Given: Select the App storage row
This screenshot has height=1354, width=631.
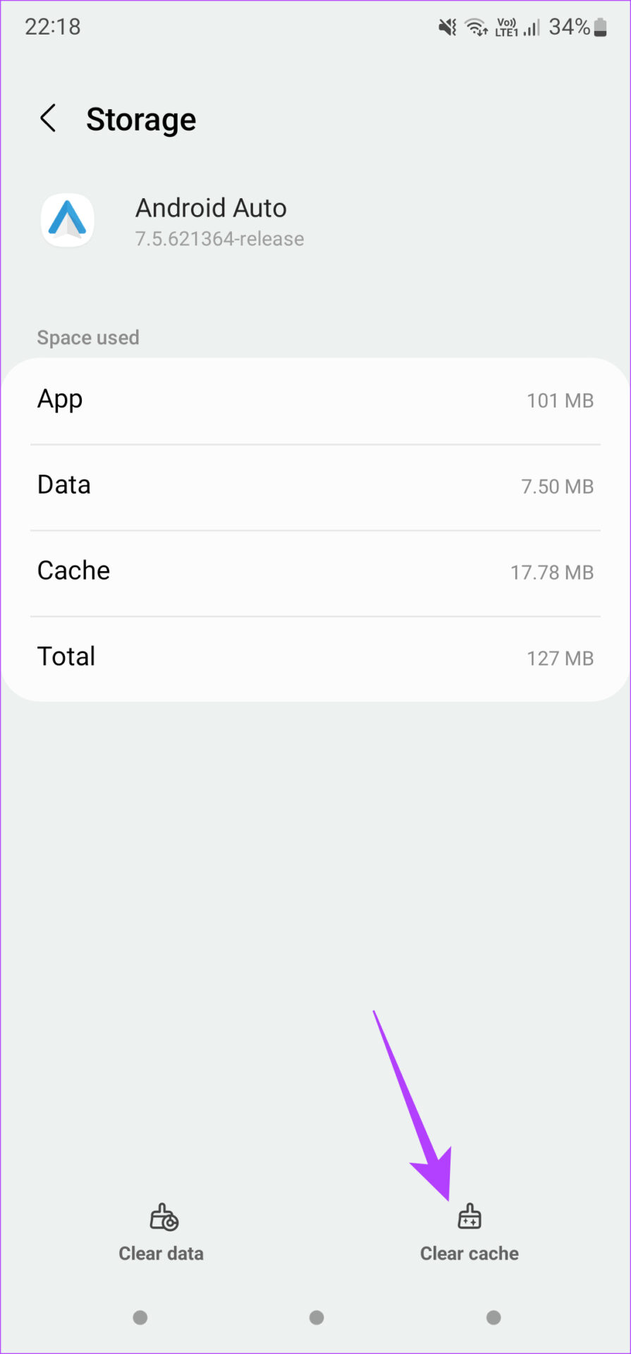Looking at the screenshot, I should (315, 401).
